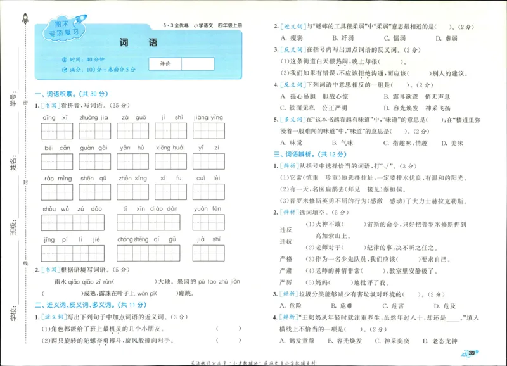507x366 pixels.
Task: Click the writing grid under yuán fèn
Action: (209, 222)
